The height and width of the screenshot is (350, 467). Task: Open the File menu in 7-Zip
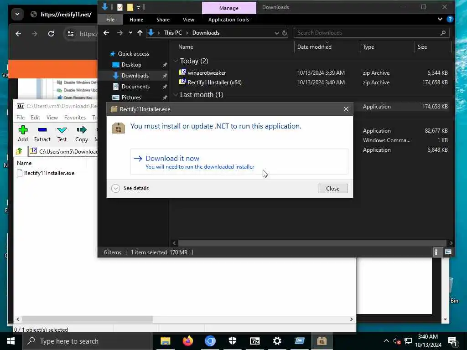pos(21,118)
